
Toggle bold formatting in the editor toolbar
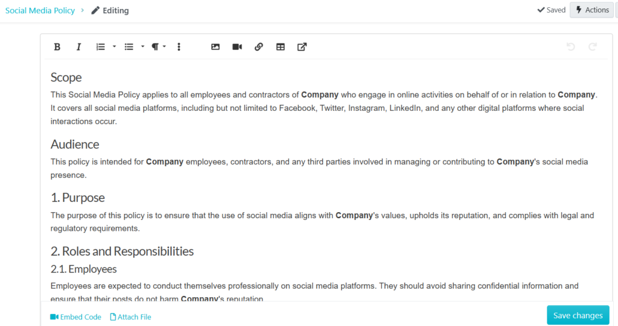point(57,47)
